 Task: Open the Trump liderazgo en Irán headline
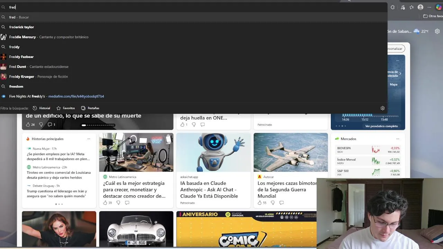57,194
